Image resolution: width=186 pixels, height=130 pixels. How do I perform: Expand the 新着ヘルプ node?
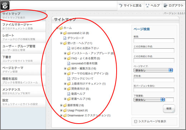point(65,99)
